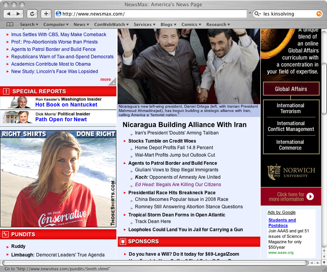Click the globe site icon in the address bar
The image size is (327, 272).
[x=59, y=14]
